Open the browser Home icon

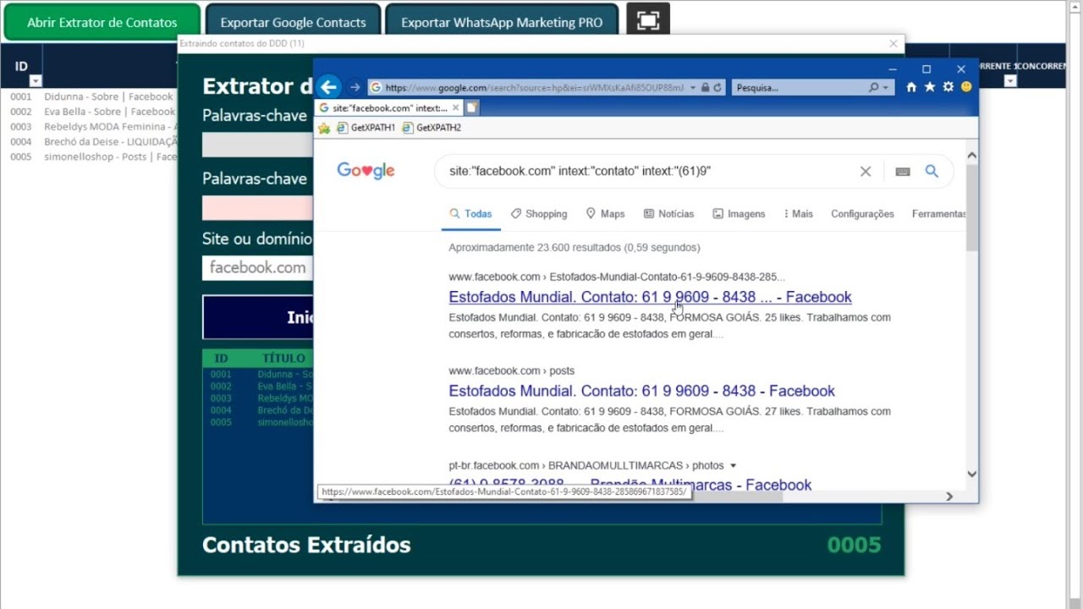[x=911, y=86]
